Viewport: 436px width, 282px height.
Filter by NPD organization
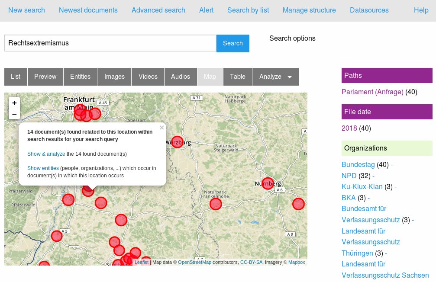click(x=349, y=176)
